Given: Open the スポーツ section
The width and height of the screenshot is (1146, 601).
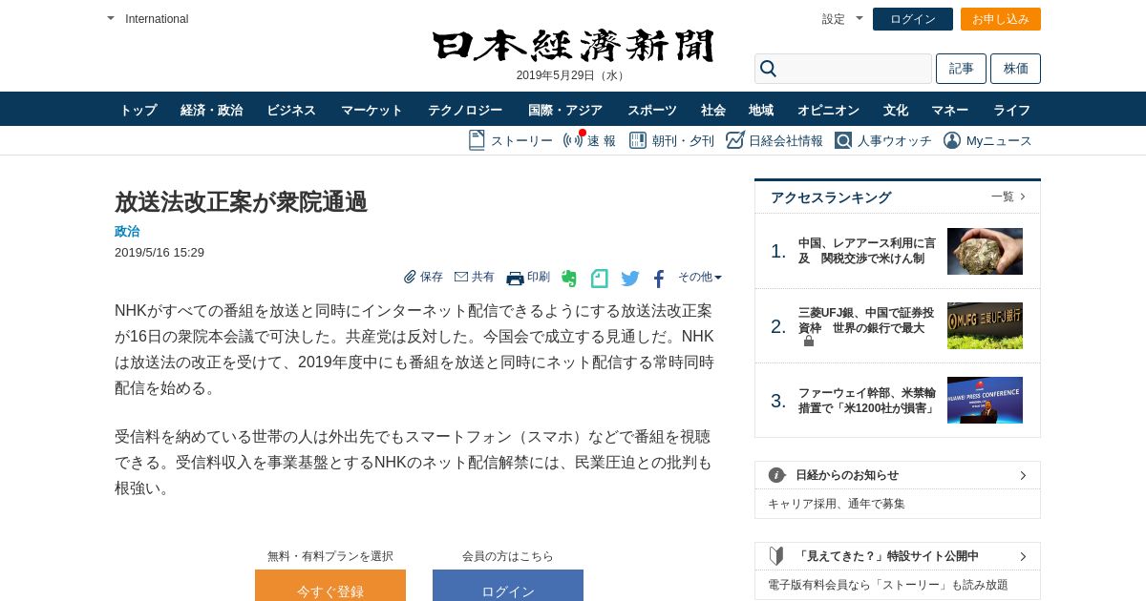Looking at the screenshot, I should click(x=652, y=110).
